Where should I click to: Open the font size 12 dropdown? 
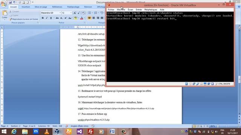tap(71, 13)
